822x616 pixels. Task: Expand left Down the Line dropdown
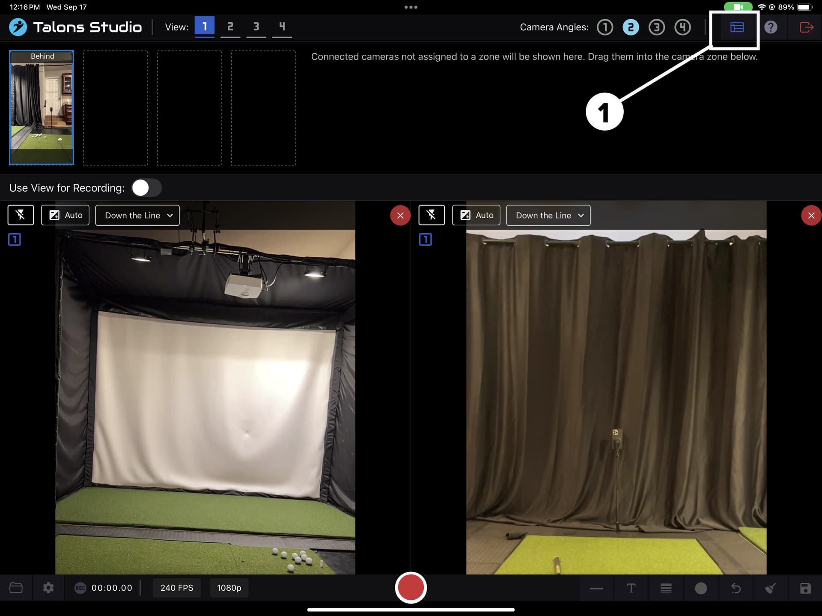[137, 215]
